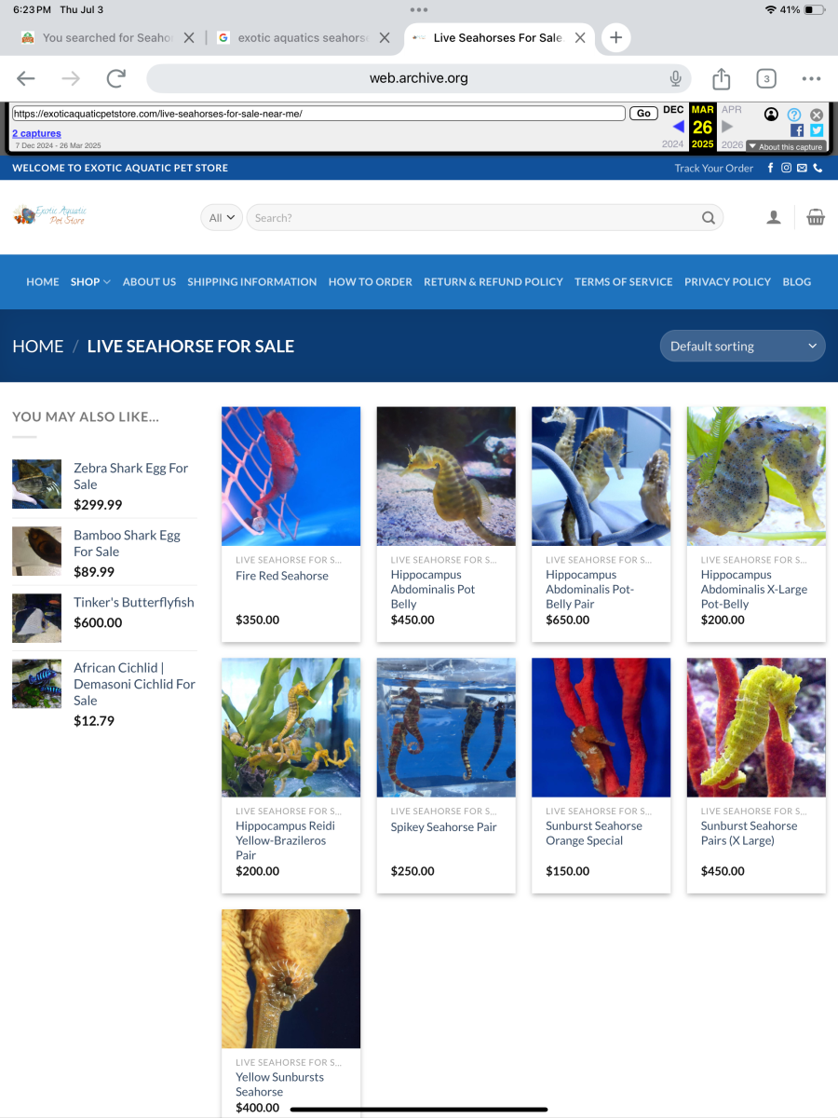Click the Exotic Aquatic Pet Store logo

tap(51, 215)
